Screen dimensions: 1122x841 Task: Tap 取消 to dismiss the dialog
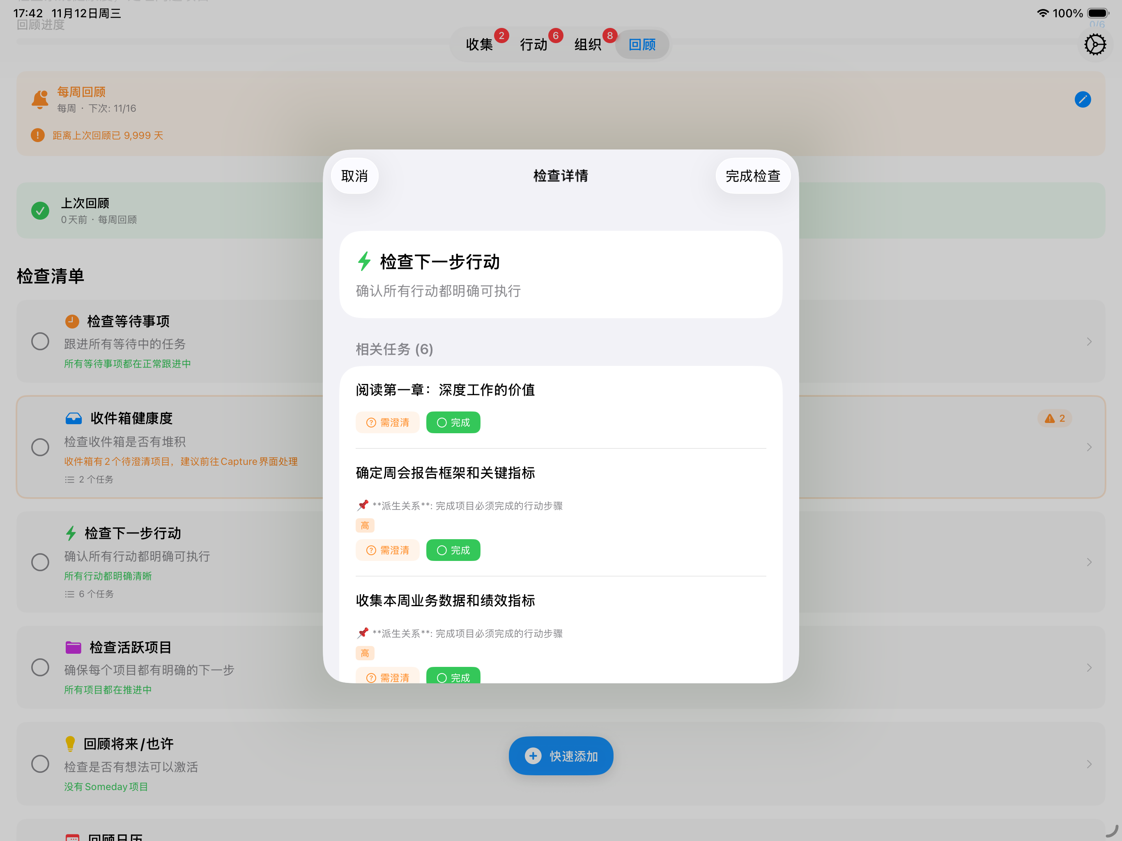(354, 175)
